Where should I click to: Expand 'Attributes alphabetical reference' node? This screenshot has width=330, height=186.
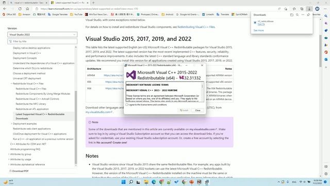(x=9, y=164)
